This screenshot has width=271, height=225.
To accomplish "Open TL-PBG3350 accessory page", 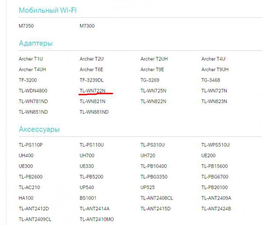I will pyautogui.click(x=154, y=177).
